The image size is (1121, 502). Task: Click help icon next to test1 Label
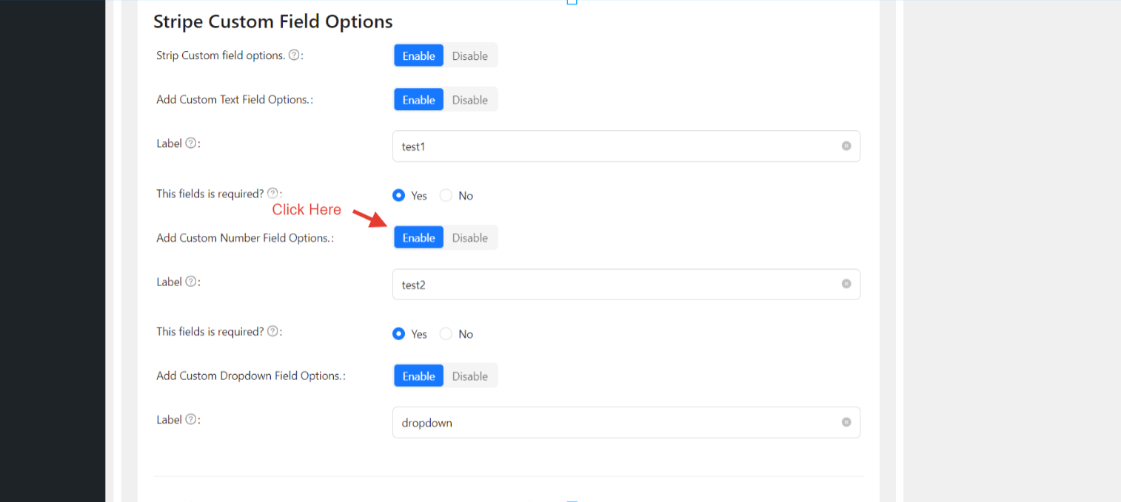point(191,143)
